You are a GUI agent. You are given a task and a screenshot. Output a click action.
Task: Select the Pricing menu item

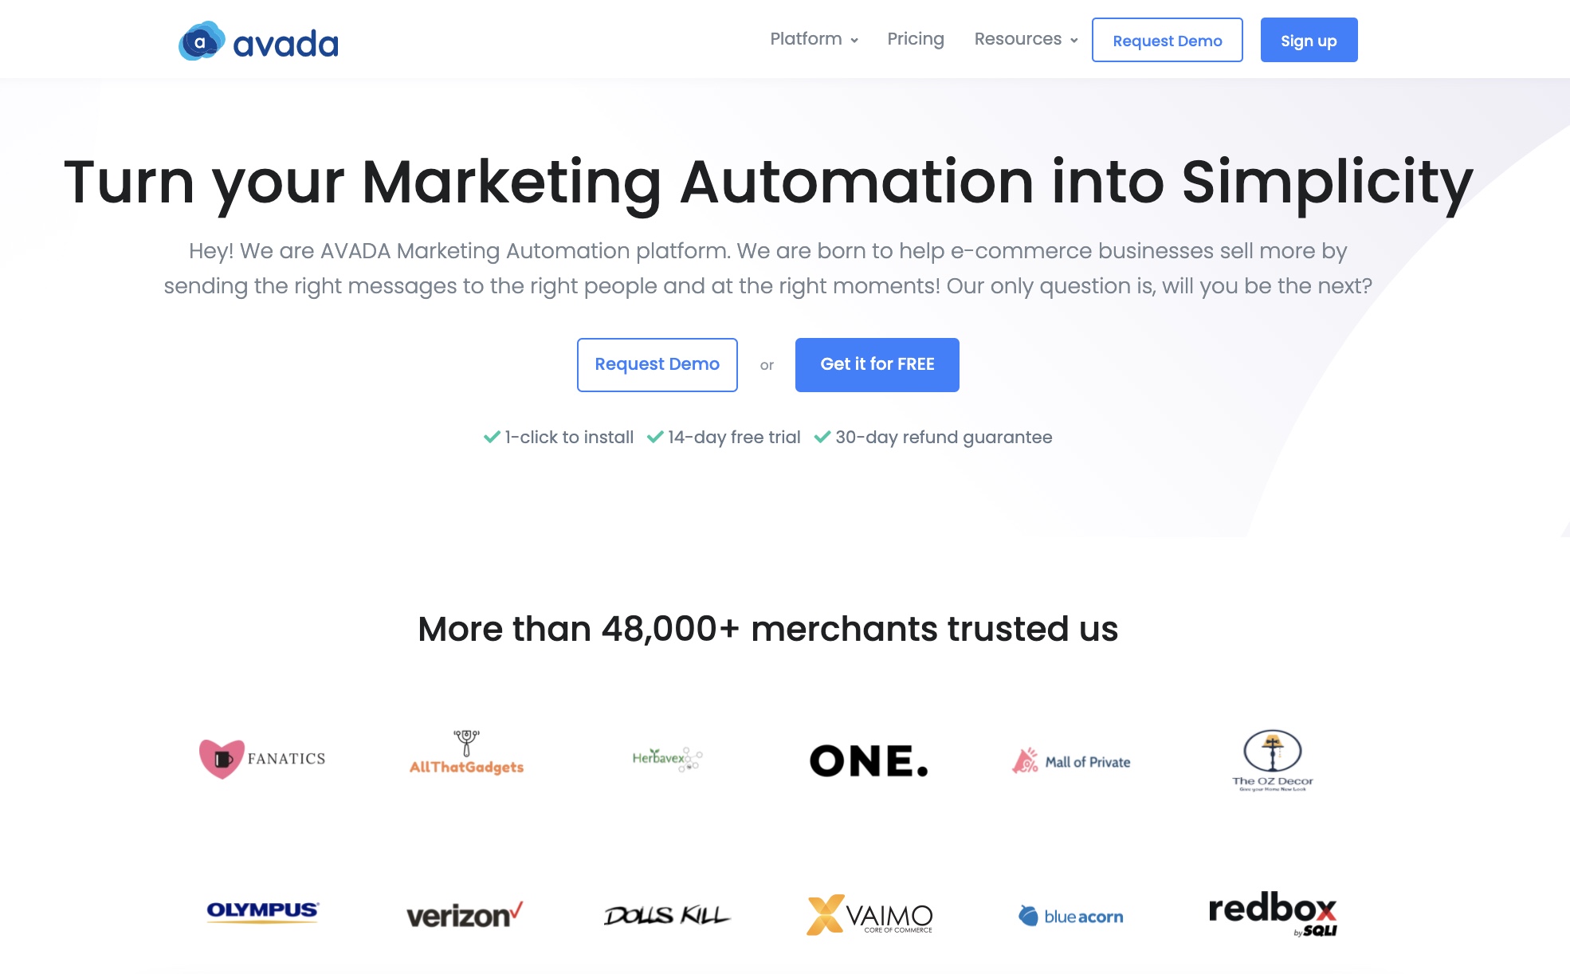coord(914,39)
